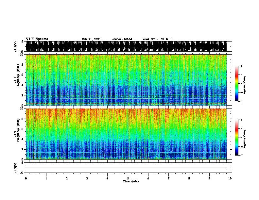Image resolution: width=259 pixels, height=200 pixels.
Task: Click tick label 1 on Time axis
Action: (x=46, y=178)
